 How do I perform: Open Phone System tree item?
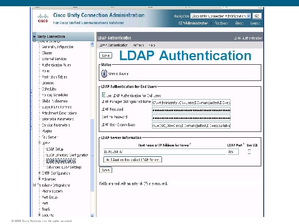(52, 191)
